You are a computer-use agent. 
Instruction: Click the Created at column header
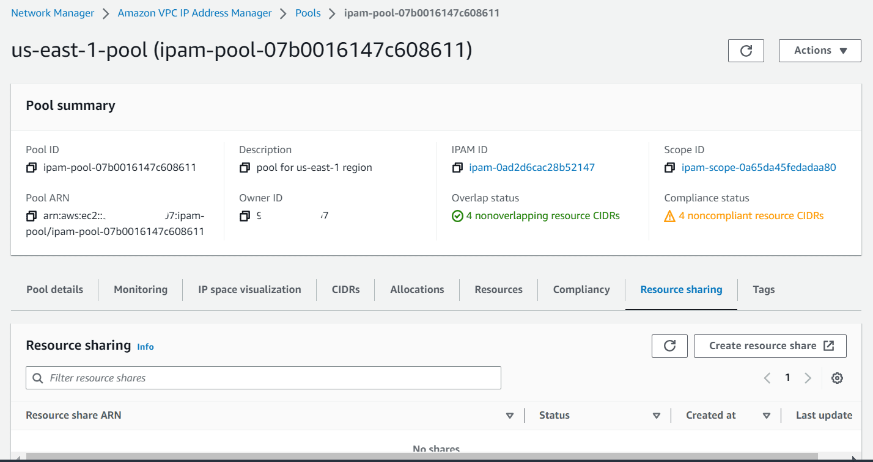pos(711,416)
